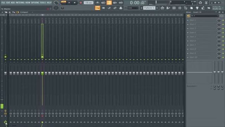Click the transport Stop button
This screenshot has width=225, height=127.
(75, 2)
